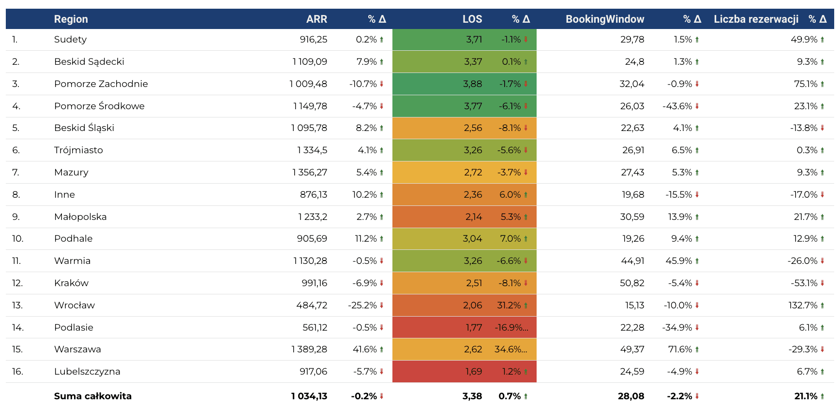This screenshot has width=840, height=407.
Task: Click the ARR column header
Action: 316,19
